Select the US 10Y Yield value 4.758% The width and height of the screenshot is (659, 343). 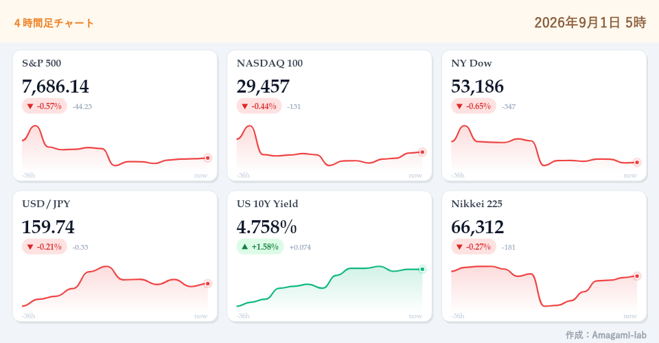[x=266, y=227]
